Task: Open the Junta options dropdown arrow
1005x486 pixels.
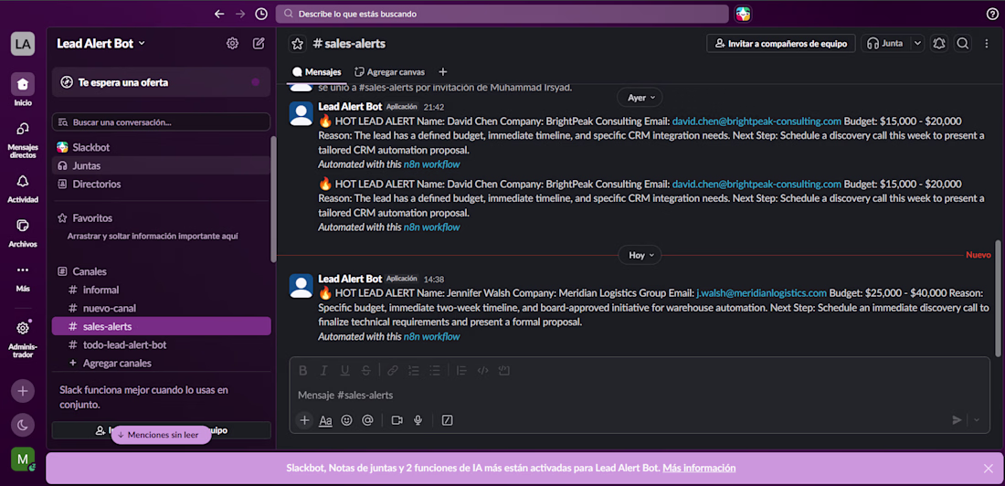Action: pyautogui.click(x=918, y=44)
